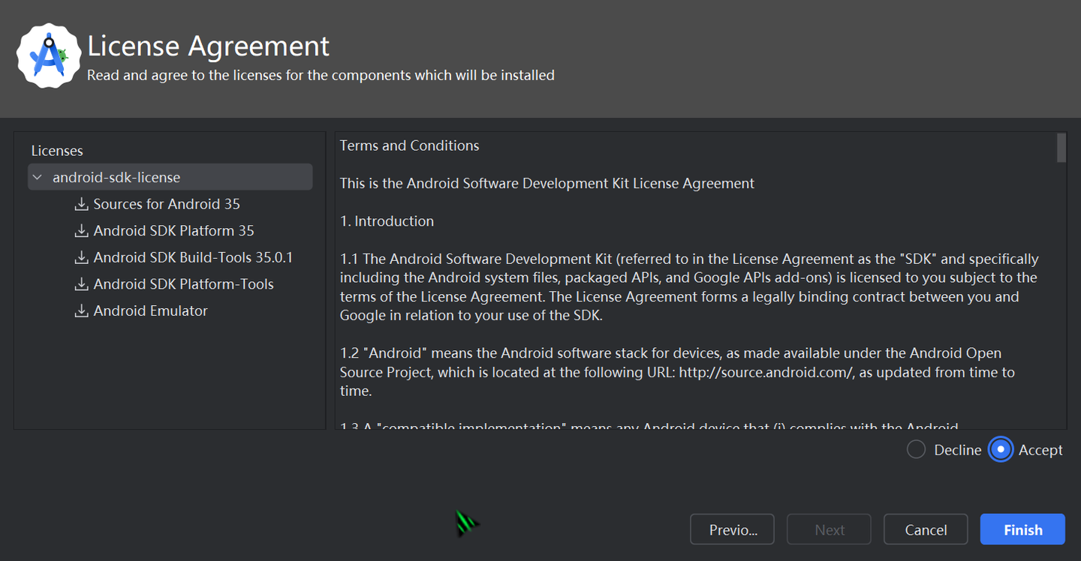This screenshot has width=1081, height=561.
Task: Select the android-sdk-license tree entry
Action: click(116, 178)
